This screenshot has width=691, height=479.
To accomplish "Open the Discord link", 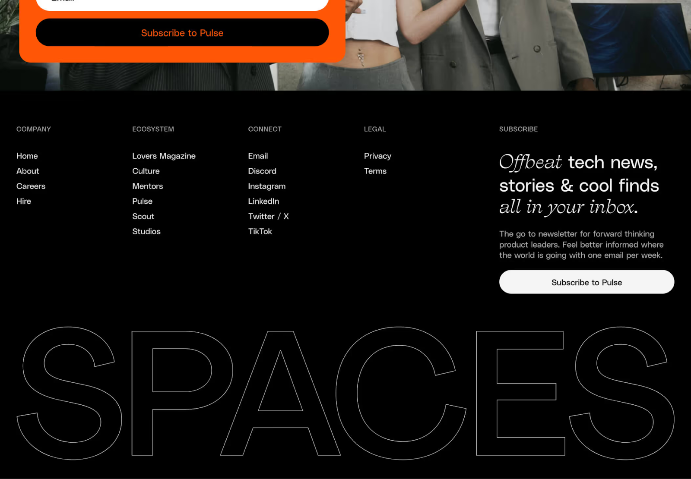I will click(262, 171).
